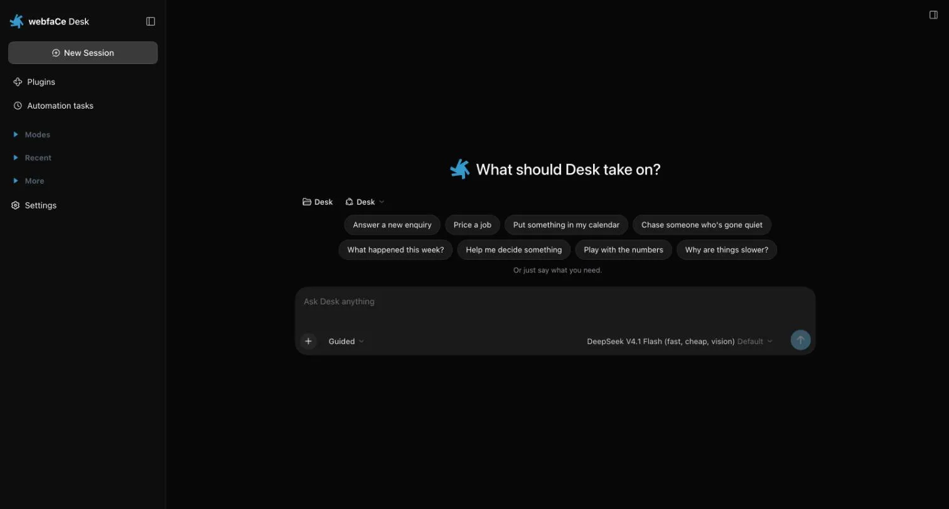
Task: Choose the 'Price a job' suggestion
Action: click(x=473, y=225)
